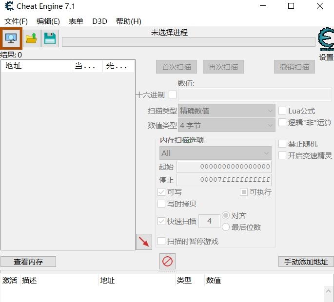Image resolution: width=334 pixels, height=302 pixels.
Task: Open the 扫描类型 精确数值 dropdown
Action: click(227, 111)
